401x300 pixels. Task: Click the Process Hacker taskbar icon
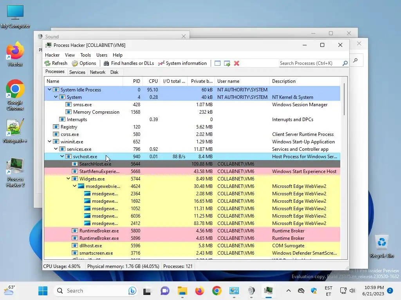[268, 291]
